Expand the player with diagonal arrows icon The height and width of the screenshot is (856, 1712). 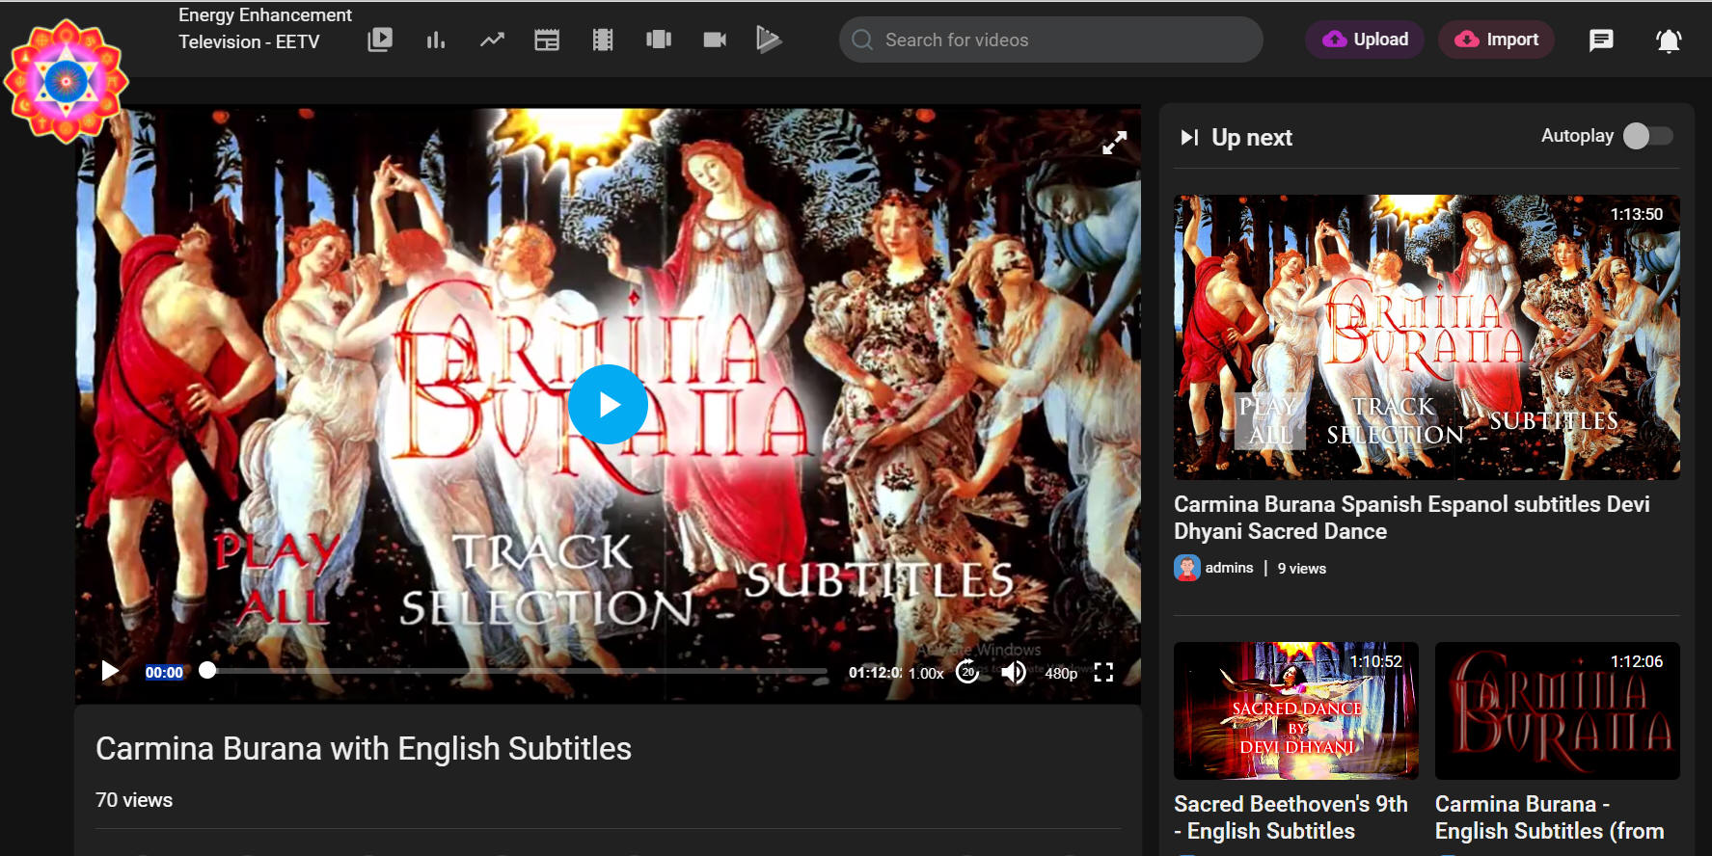[x=1114, y=143]
